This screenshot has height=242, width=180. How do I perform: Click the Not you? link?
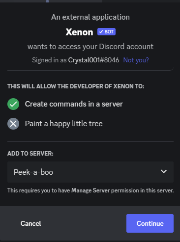pyautogui.click(x=136, y=60)
